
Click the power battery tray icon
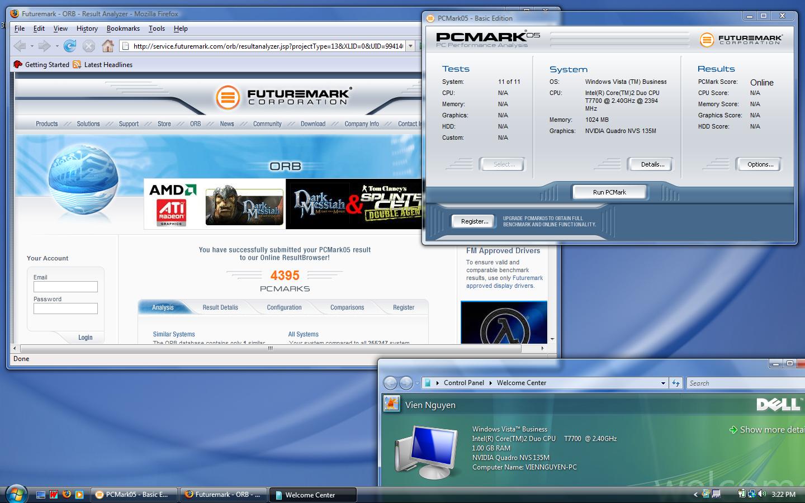click(742, 493)
